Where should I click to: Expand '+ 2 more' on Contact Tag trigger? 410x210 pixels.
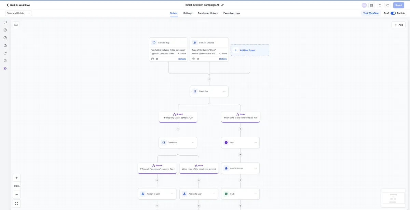point(182,54)
